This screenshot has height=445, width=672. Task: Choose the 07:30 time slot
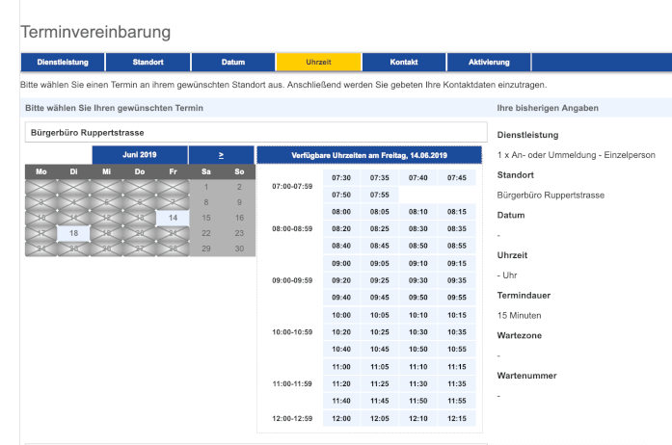tap(341, 178)
